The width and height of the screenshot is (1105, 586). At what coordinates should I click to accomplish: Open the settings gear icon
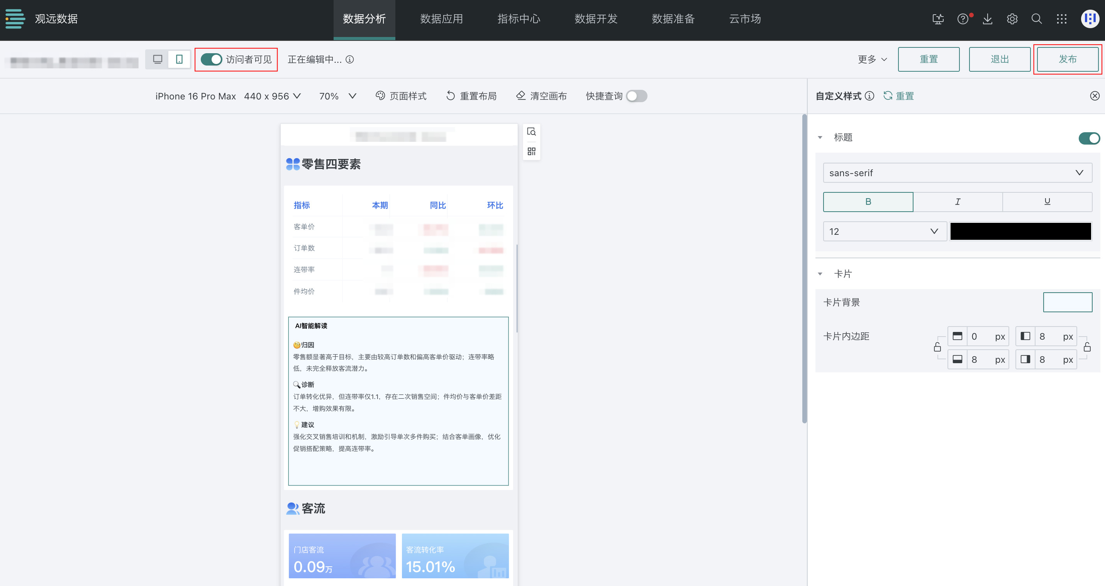[1012, 19]
